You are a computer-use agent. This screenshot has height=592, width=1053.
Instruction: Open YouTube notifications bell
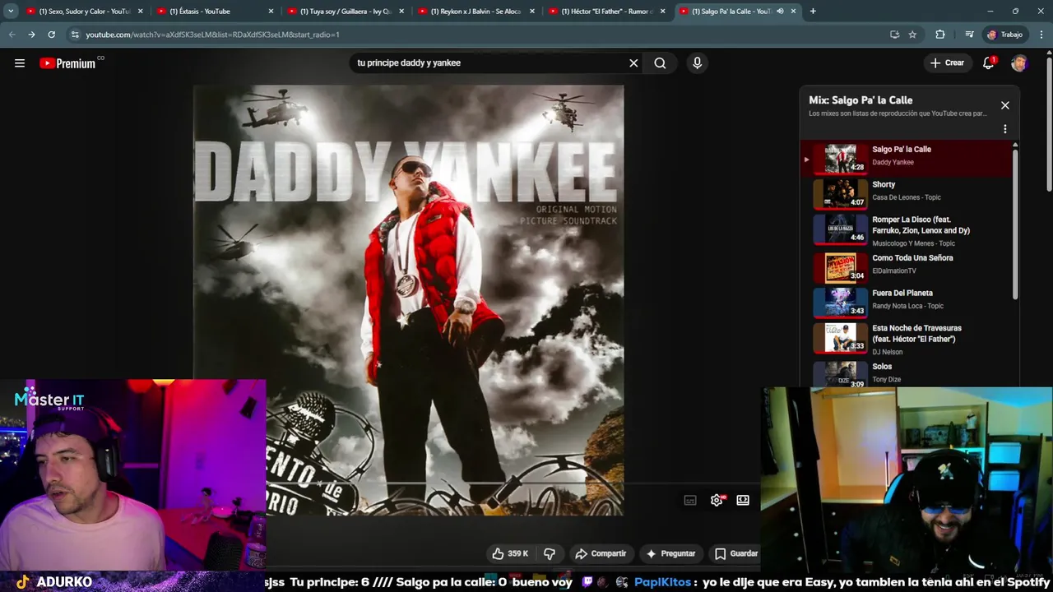pyautogui.click(x=989, y=63)
